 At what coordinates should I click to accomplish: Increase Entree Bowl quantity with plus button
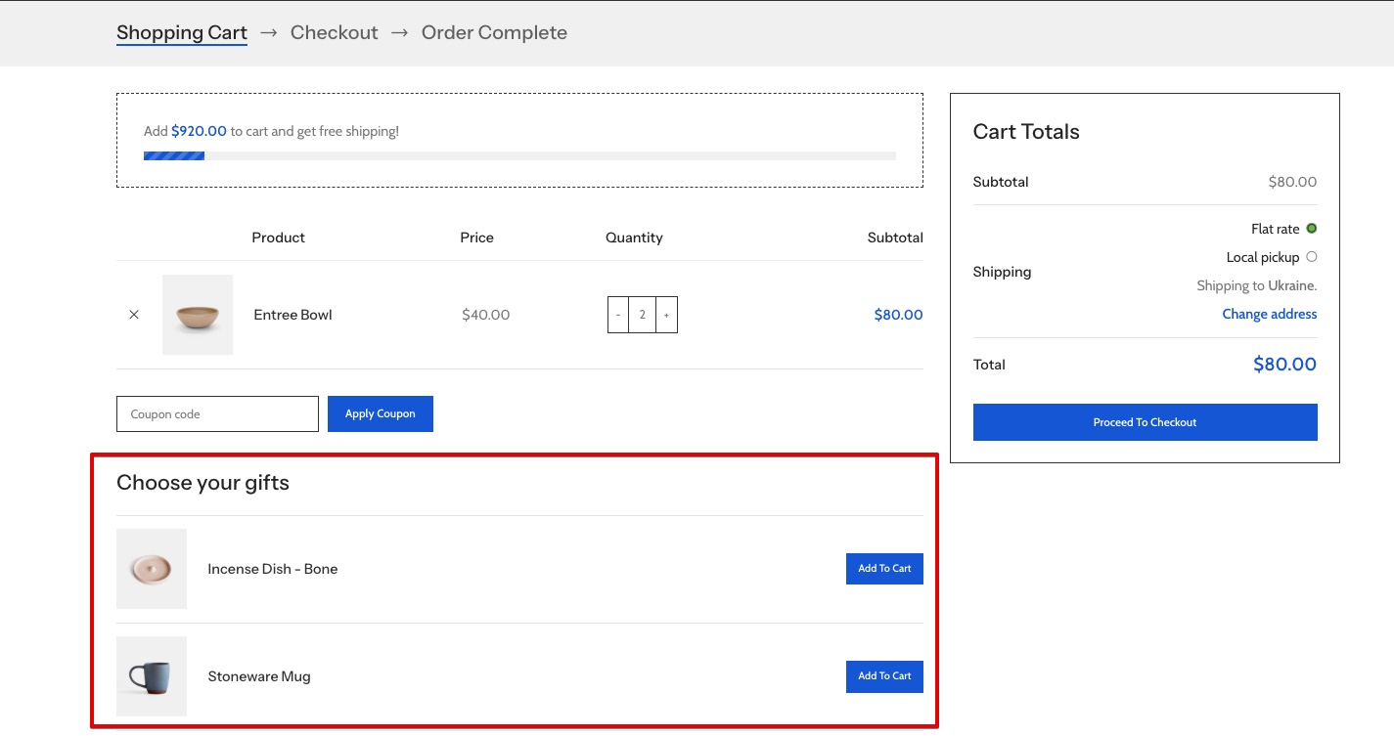point(666,315)
